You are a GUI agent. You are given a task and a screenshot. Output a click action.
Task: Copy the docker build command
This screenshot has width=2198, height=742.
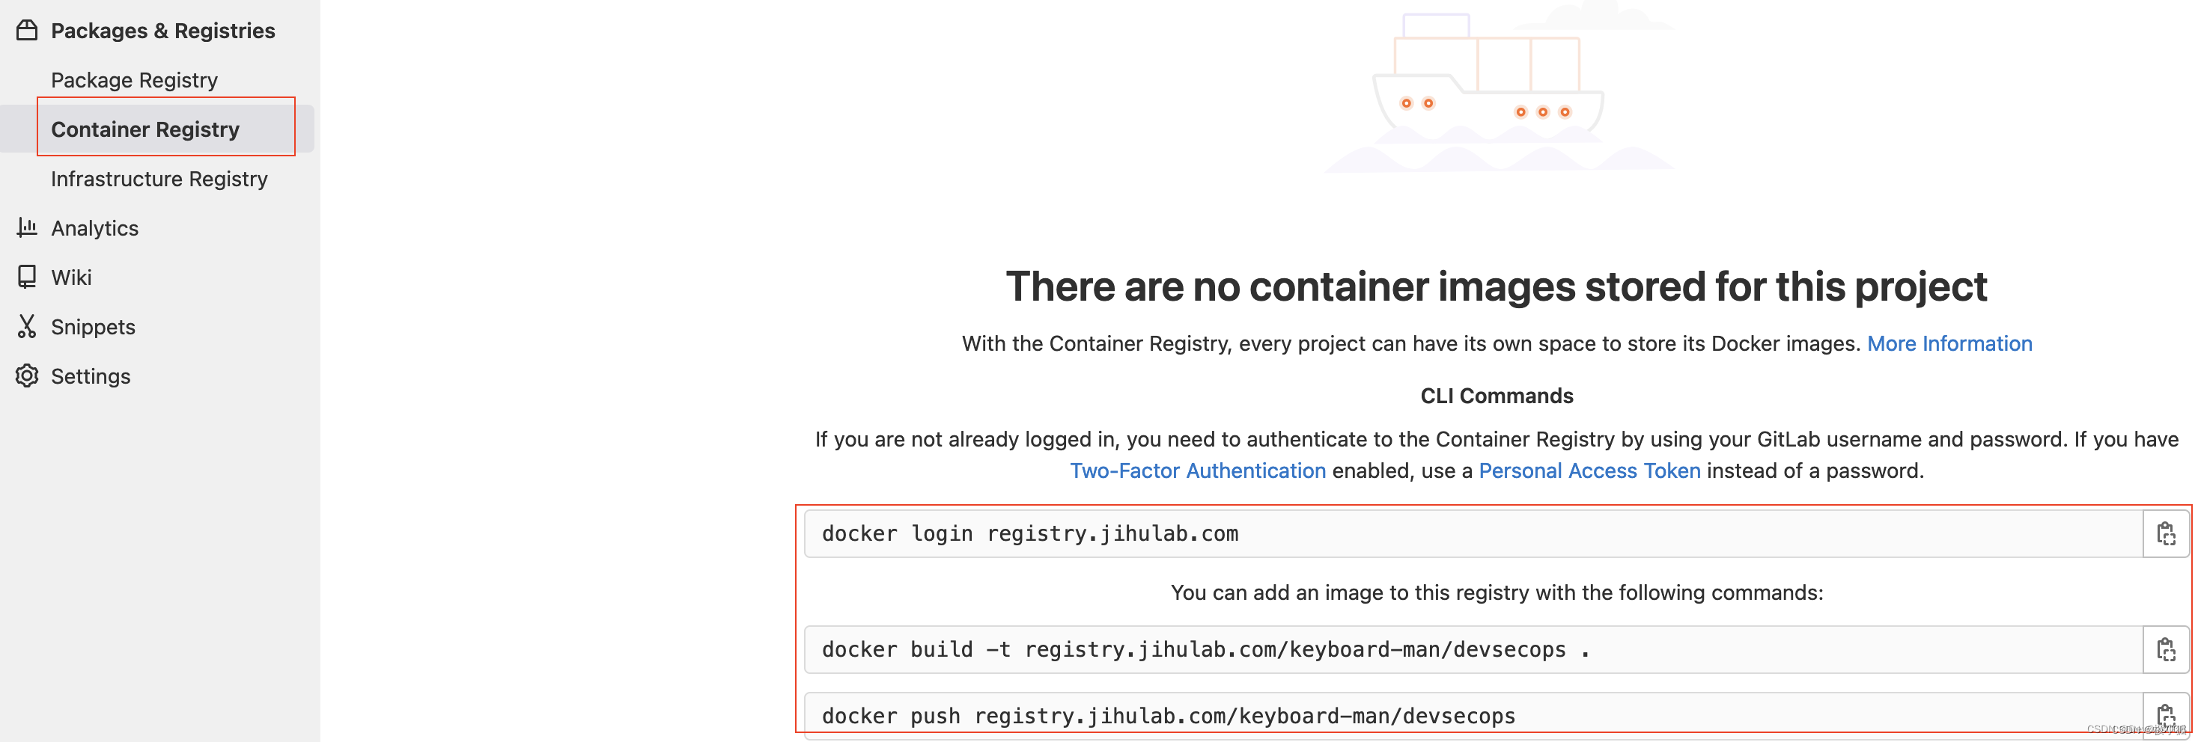[2166, 649]
